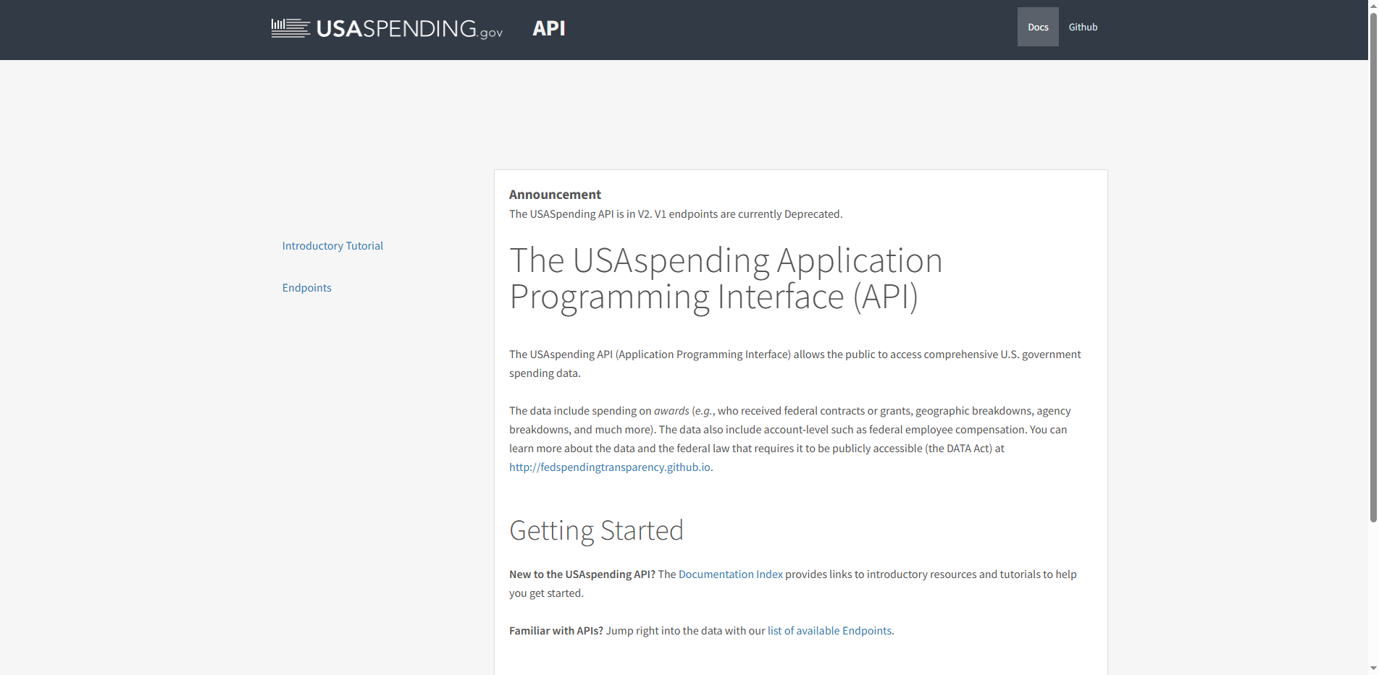This screenshot has width=1379, height=675.
Task: Open the Documentation Index link
Action: click(730, 574)
